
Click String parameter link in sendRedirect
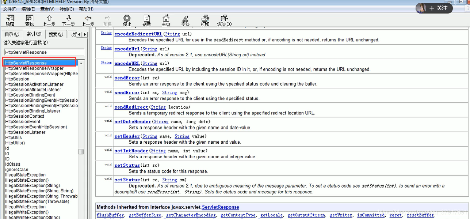(158, 107)
